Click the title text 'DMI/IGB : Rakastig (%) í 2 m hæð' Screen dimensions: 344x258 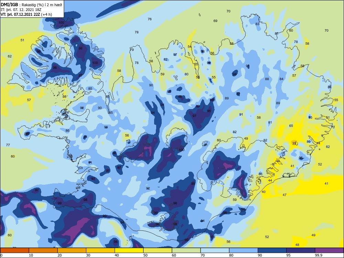click(32, 4)
